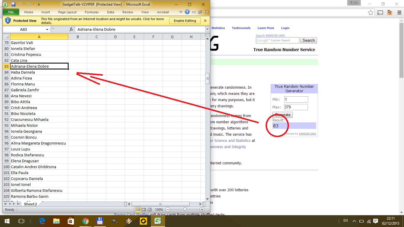Click the Name Box showing A83
This screenshot has width=404, height=227.
pos(24,29)
